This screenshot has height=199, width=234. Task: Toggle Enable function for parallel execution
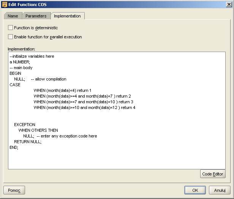pyautogui.click(x=11, y=37)
